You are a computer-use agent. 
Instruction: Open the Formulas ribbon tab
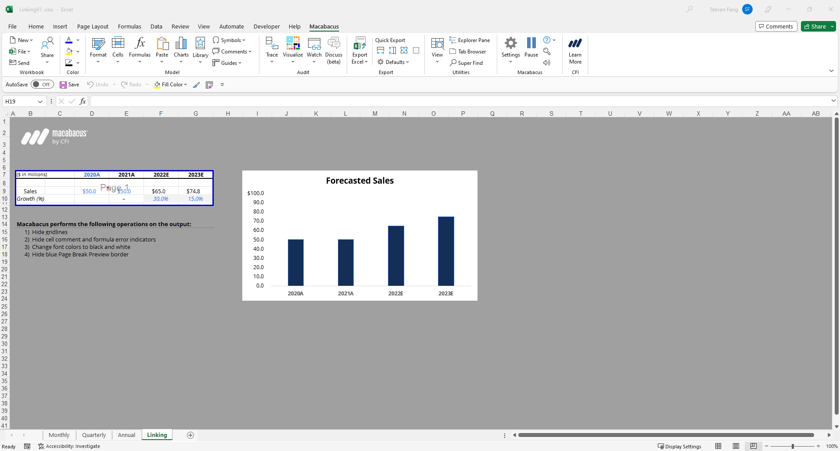[x=129, y=26]
